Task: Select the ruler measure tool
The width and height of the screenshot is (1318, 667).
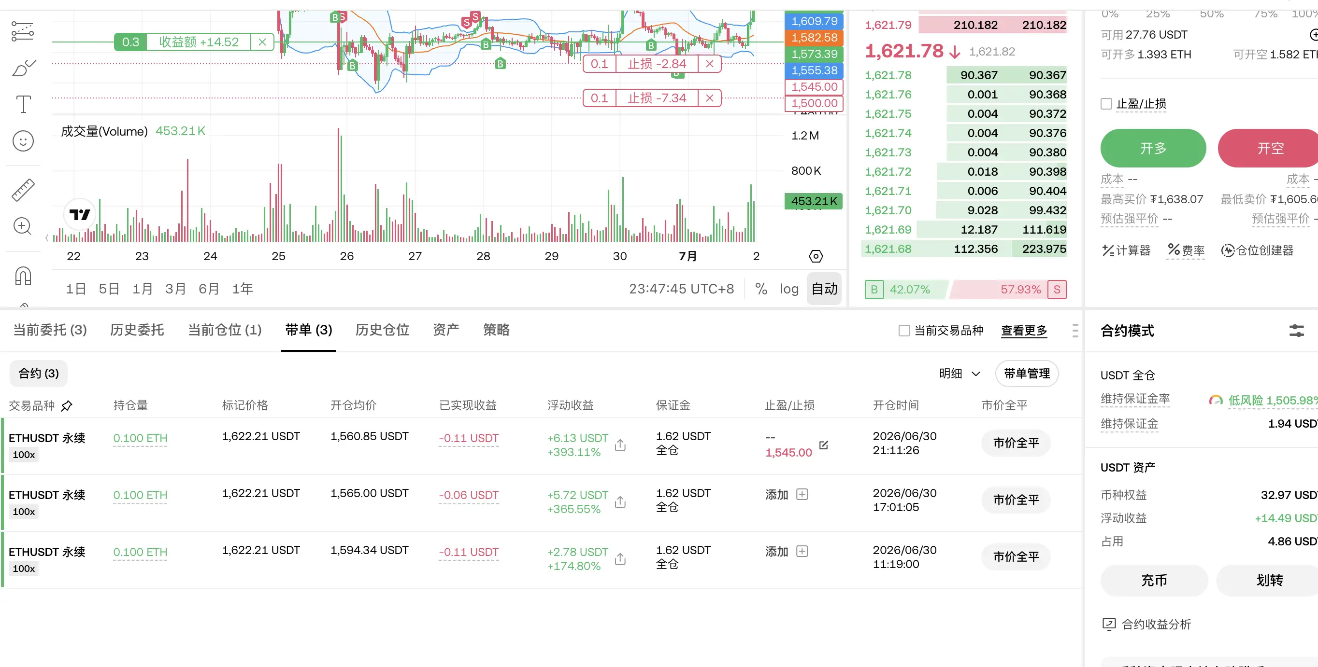Action: click(x=23, y=190)
